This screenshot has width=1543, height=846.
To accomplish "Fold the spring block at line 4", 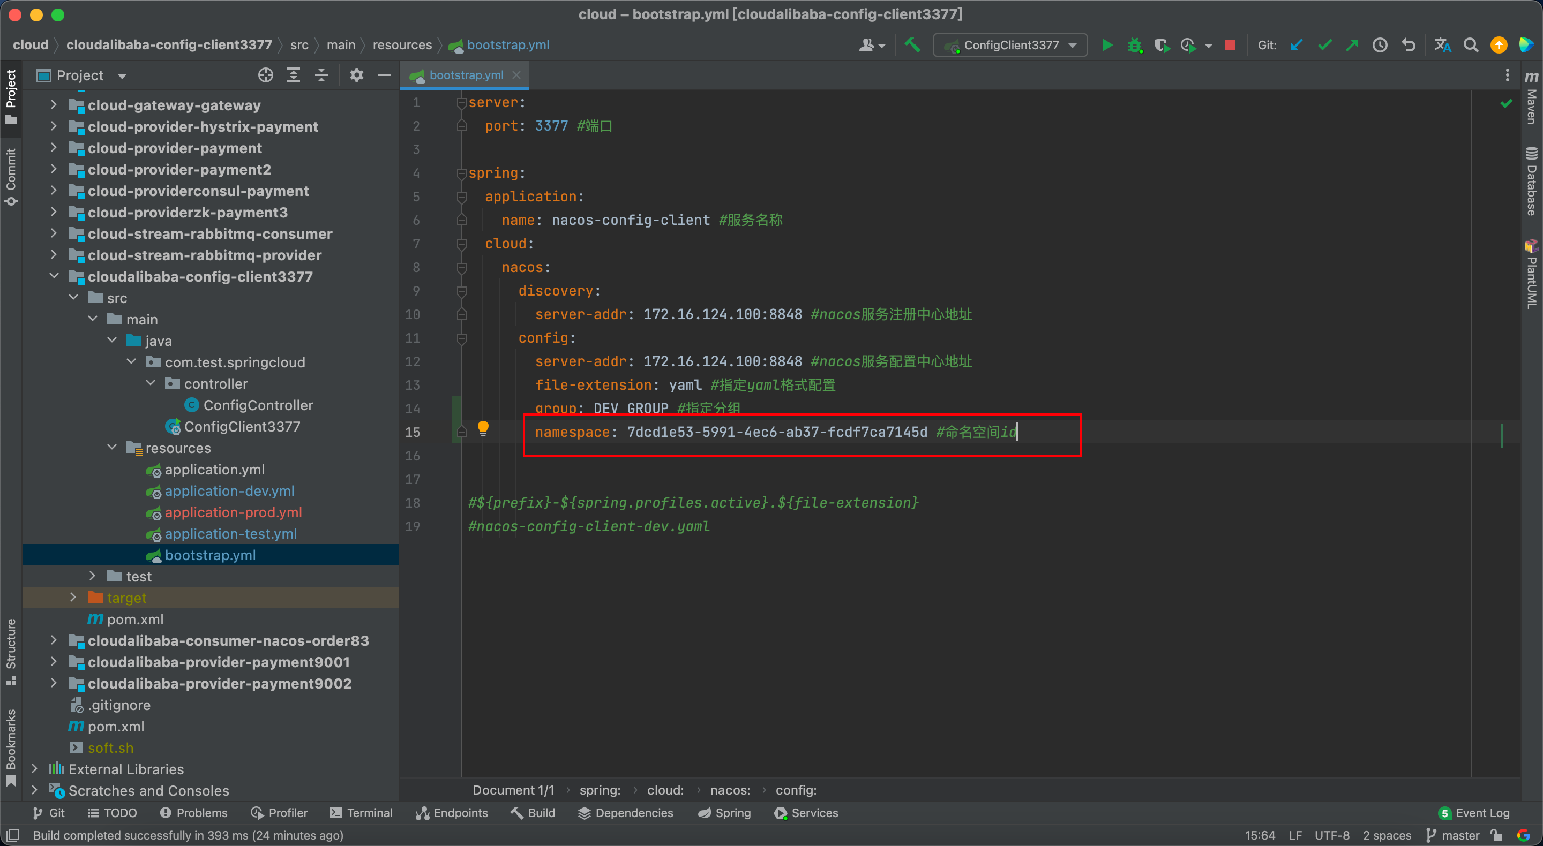I will coord(461,173).
